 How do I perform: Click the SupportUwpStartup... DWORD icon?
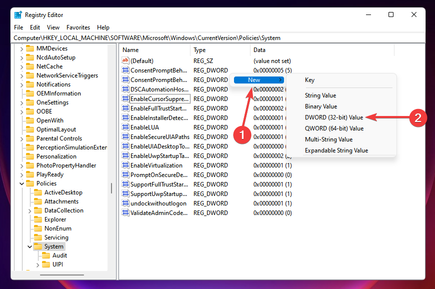pyautogui.click(x=125, y=193)
